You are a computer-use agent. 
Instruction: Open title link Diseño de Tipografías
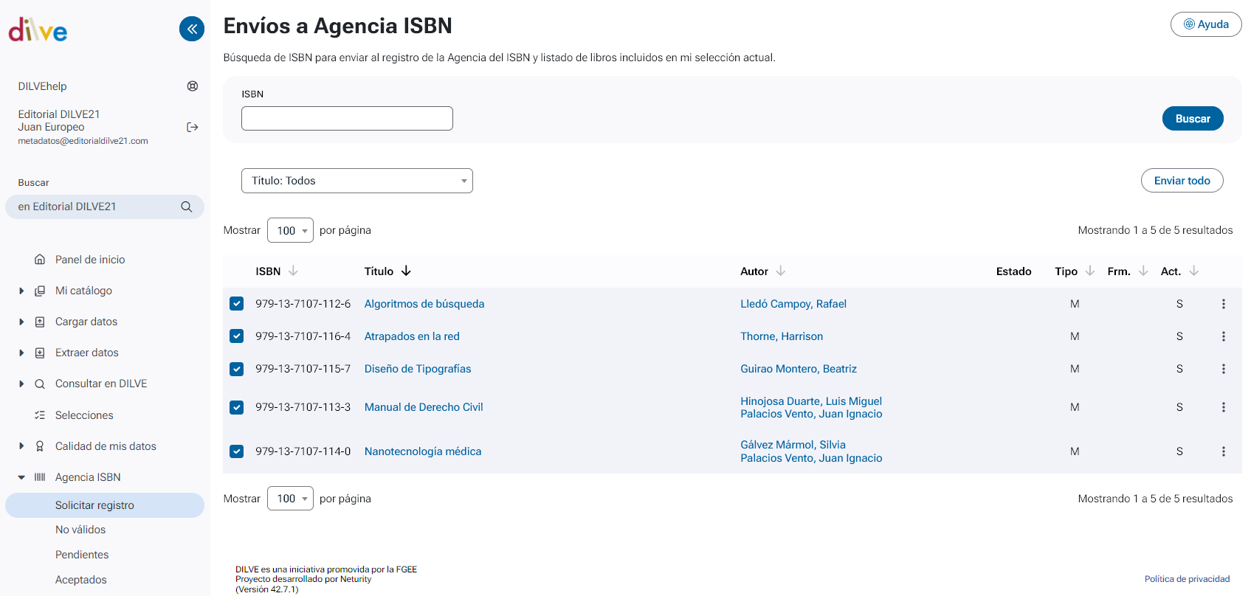(418, 369)
